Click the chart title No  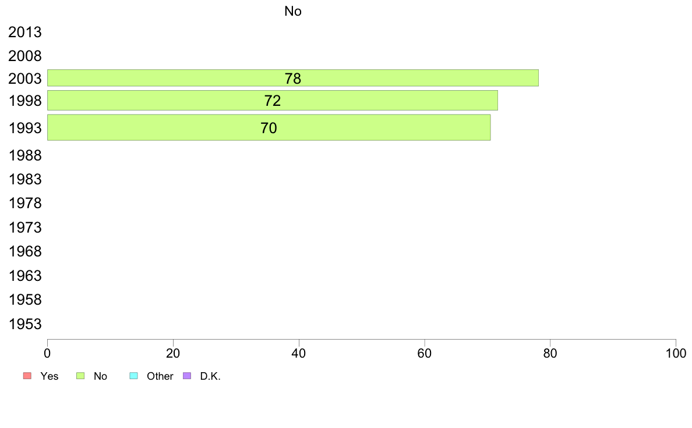(293, 11)
